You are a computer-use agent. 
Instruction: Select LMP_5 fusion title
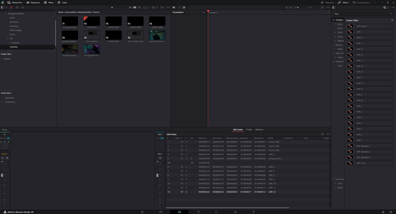pyautogui.click(x=369, y=117)
